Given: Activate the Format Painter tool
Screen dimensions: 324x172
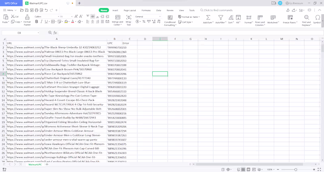Looking at the screenshot, I should pyautogui.click(x=27, y=20).
